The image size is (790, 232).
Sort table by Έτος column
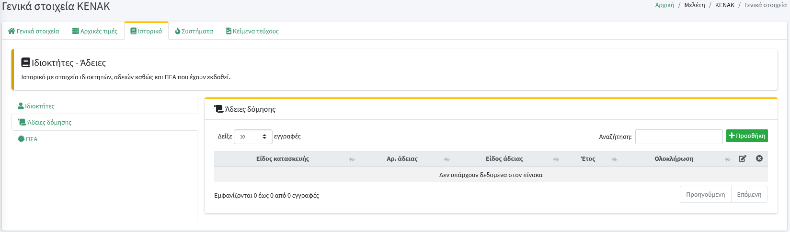point(588,159)
